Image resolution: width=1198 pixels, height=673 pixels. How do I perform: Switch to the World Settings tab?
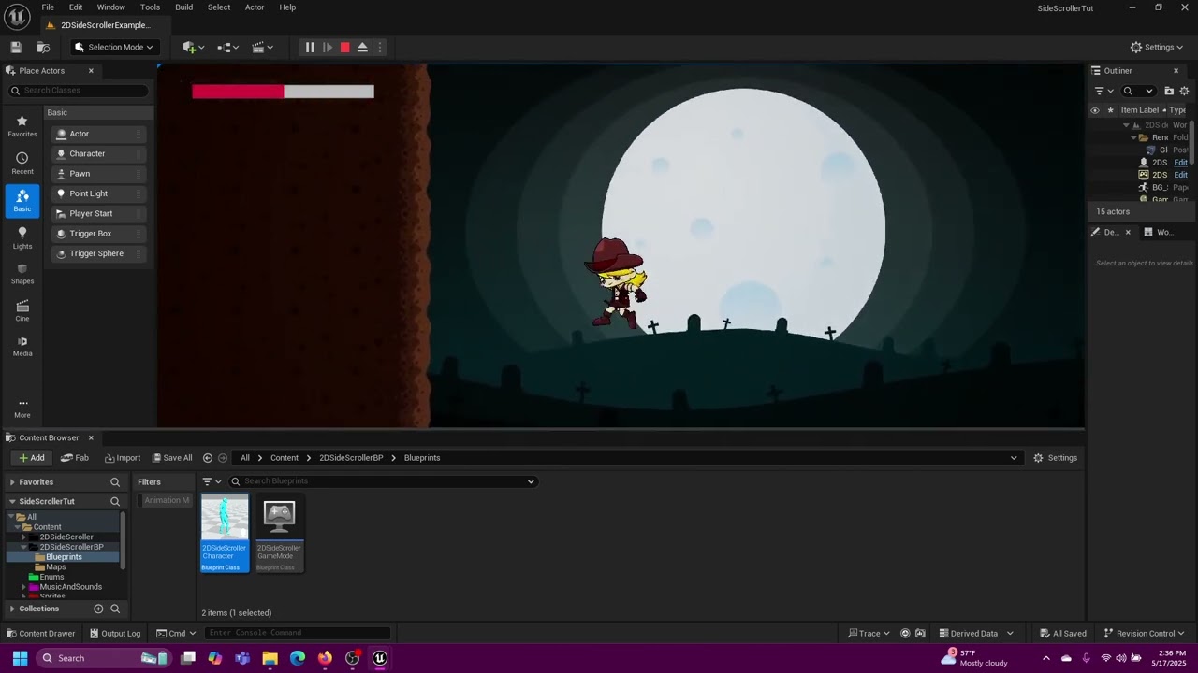coord(1161,233)
